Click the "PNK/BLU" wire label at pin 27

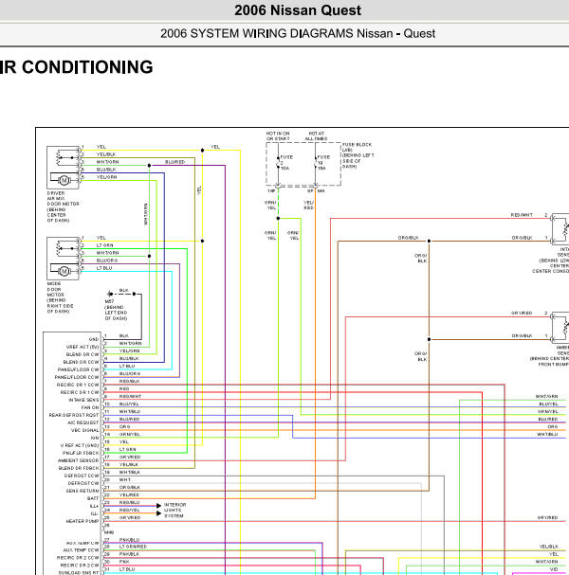(129, 540)
